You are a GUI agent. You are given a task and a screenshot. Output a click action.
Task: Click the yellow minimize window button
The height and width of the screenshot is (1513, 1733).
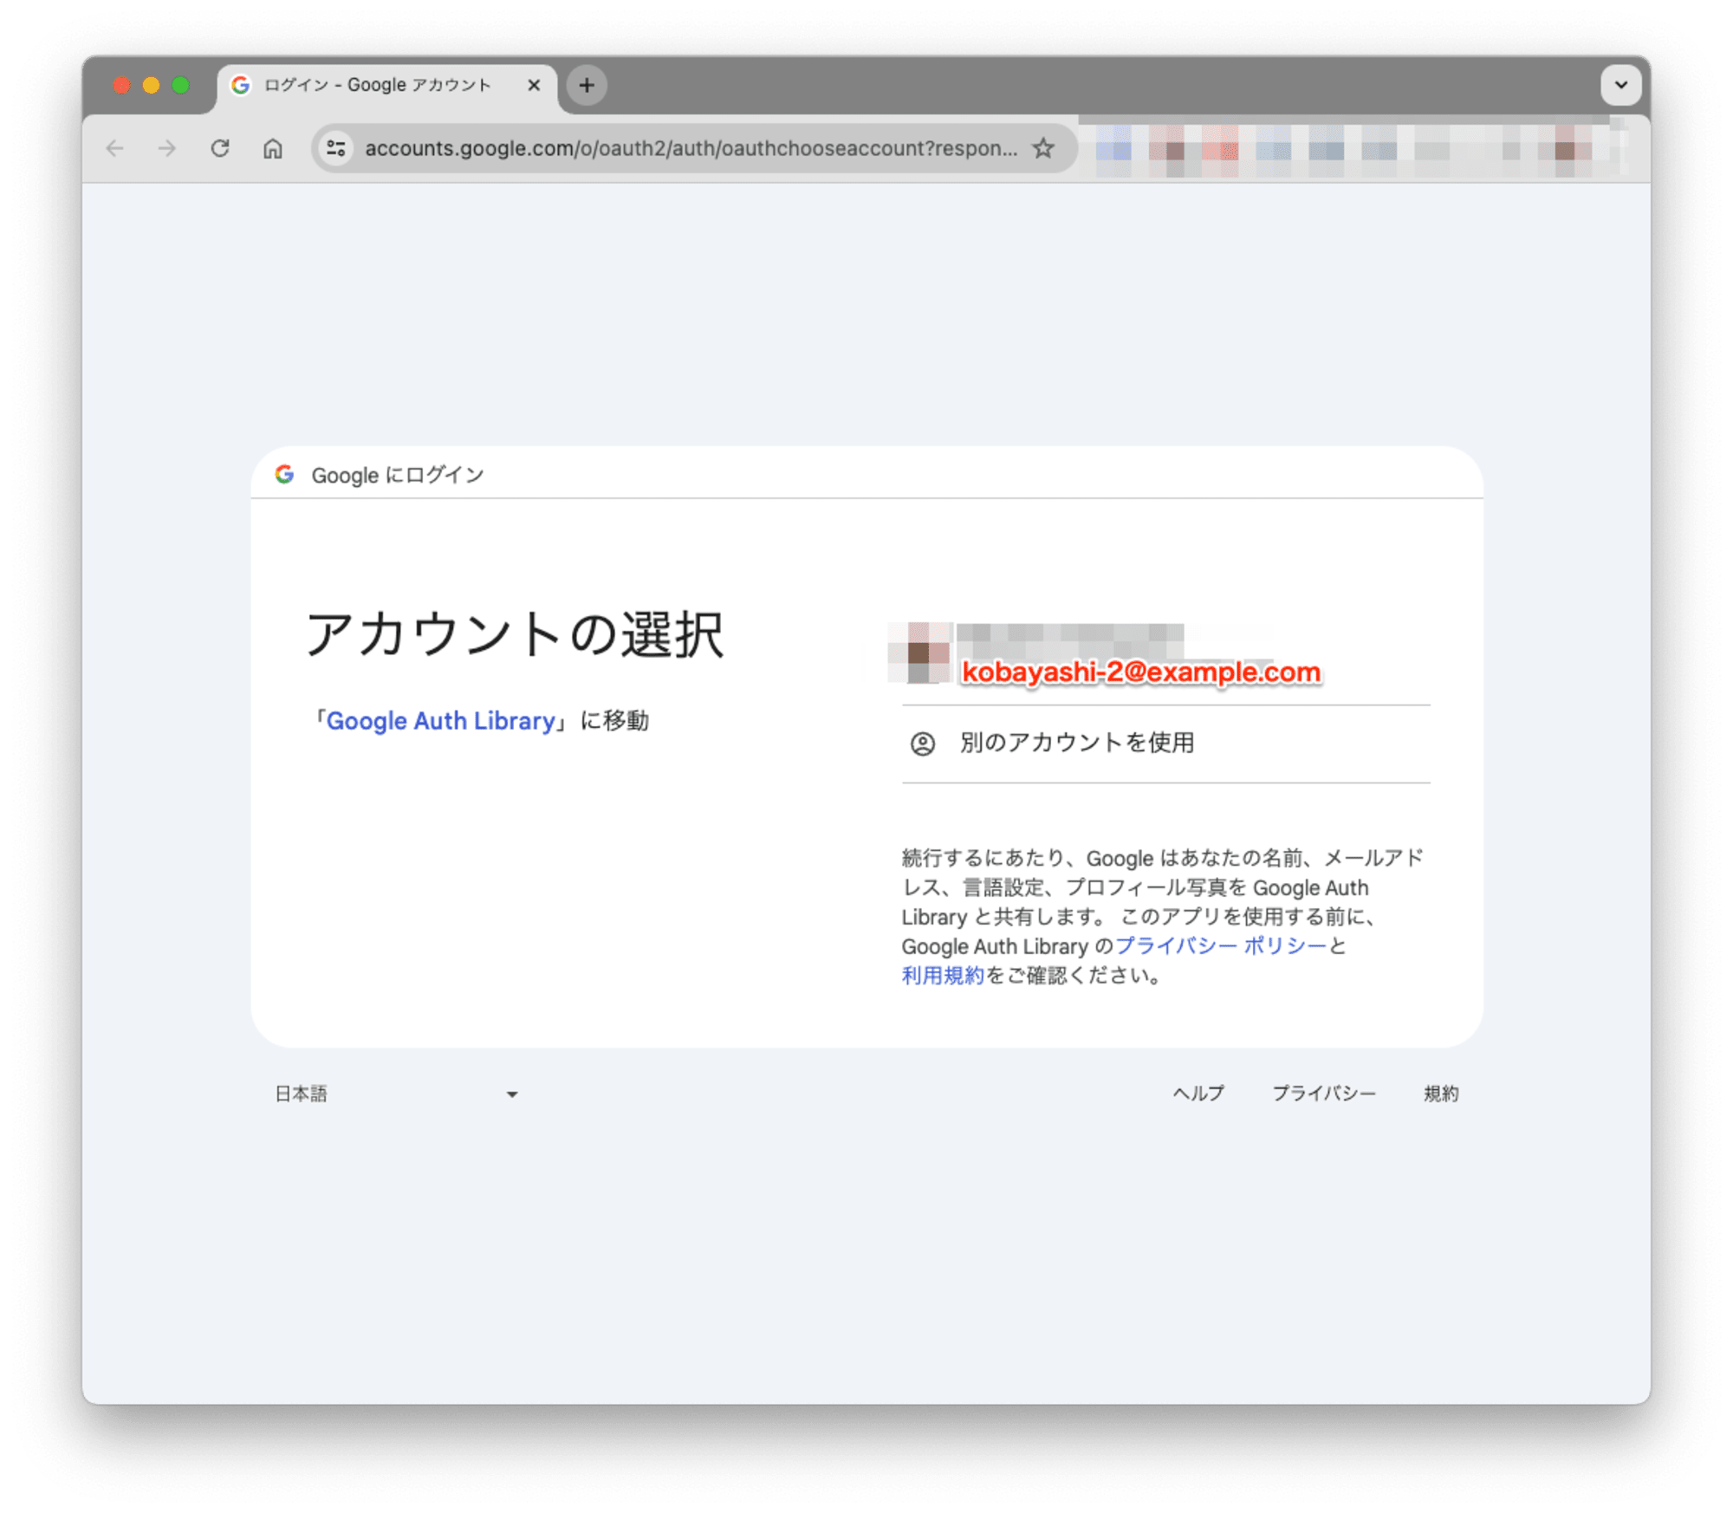(x=151, y=85)
